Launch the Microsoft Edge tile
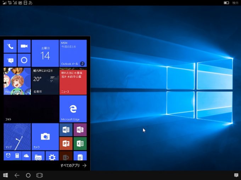Viewport: 241px width, 180px height. 73,109
